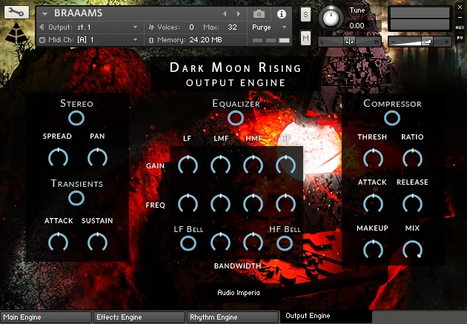Image resolution: width=467 pixels, height=324 pixels.
Task: Click the Compressor Makeup knob
Action: [373, 250]
